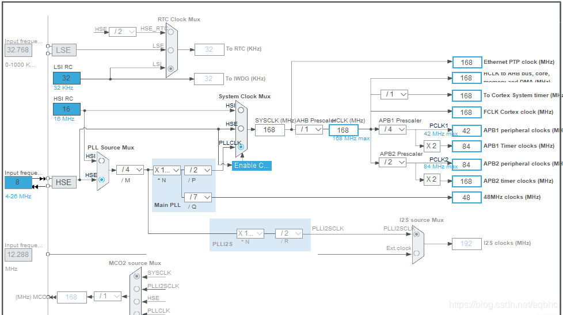Viewport: 563px width, 315px height.
Task: Click the To IWDG output value 32
Action: pyautogui.click(x=208, y=79)
